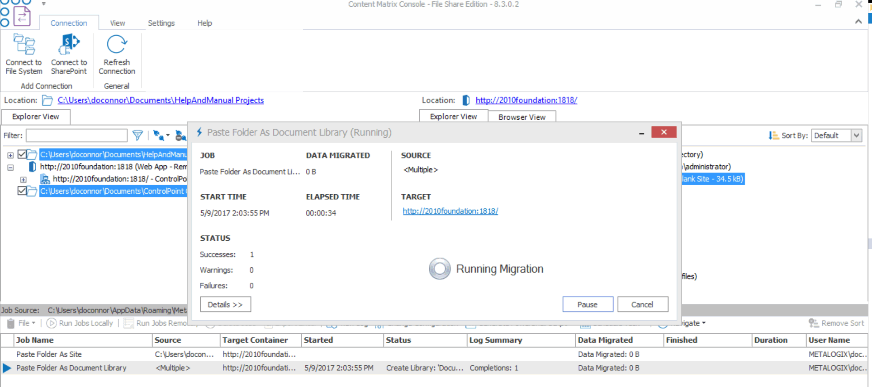The image size is (872, 387).
Task: Uncheck the ControlPoint folder checkbox
Action: [x=22, y=191]
